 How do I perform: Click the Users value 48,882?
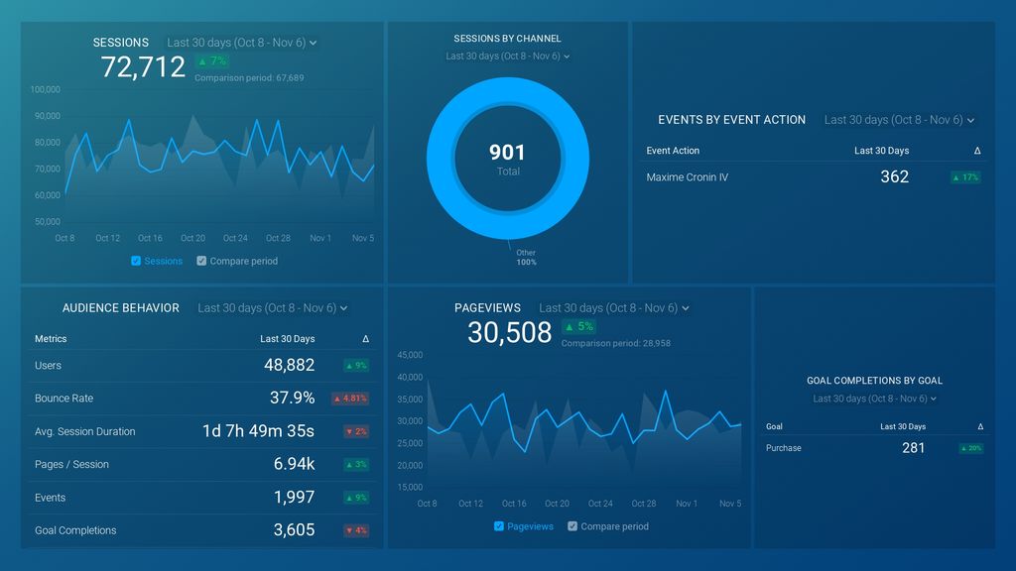(289, 365)
